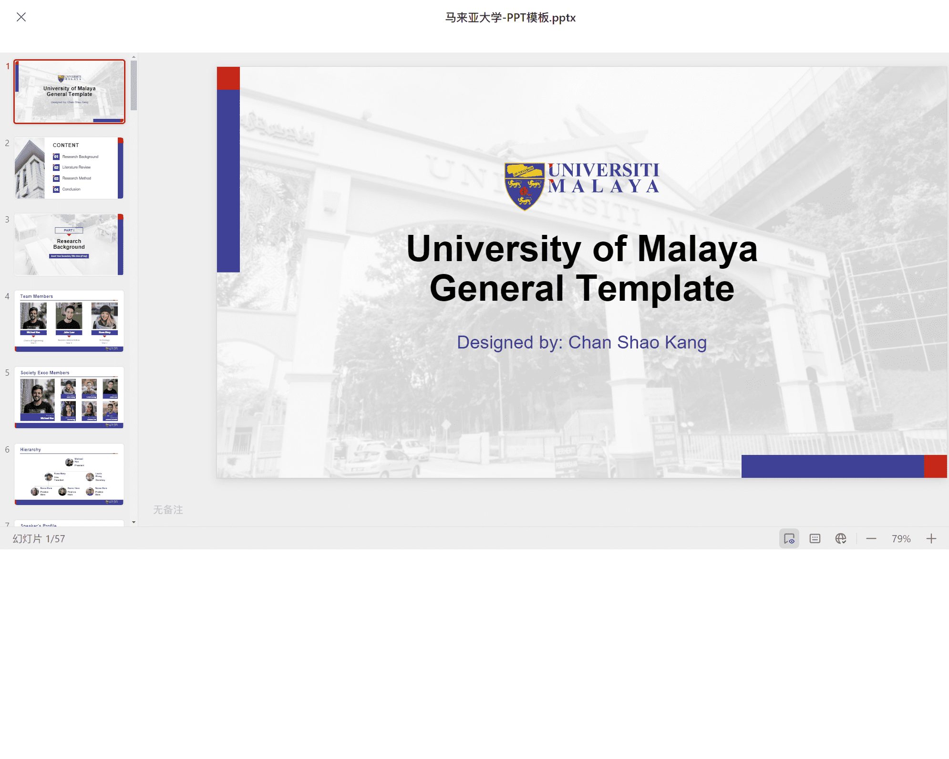Viewport: 949px width, 759px height.
Task: Select slide 2 CONTENT thumbnail
Action: 69,168
